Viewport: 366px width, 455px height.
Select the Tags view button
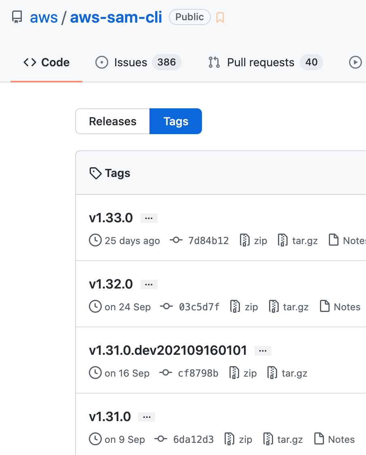coord(175,121)
